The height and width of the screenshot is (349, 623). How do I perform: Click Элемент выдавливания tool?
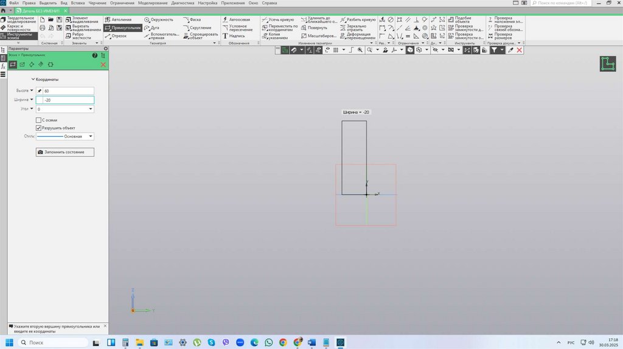[x=83, y=19]
